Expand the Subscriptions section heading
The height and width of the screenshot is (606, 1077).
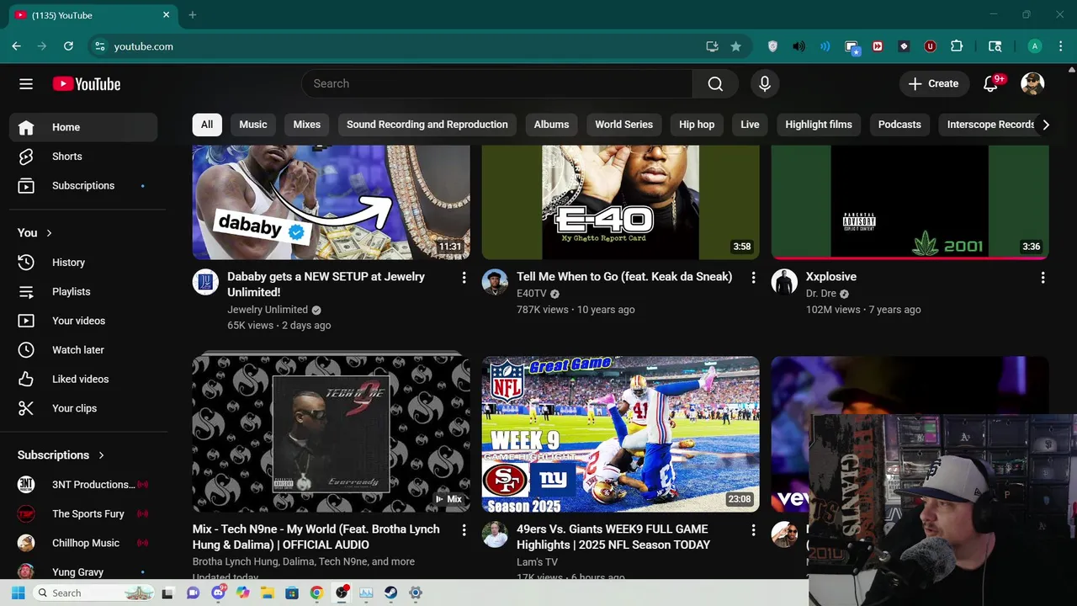click(x=61, y=455)
